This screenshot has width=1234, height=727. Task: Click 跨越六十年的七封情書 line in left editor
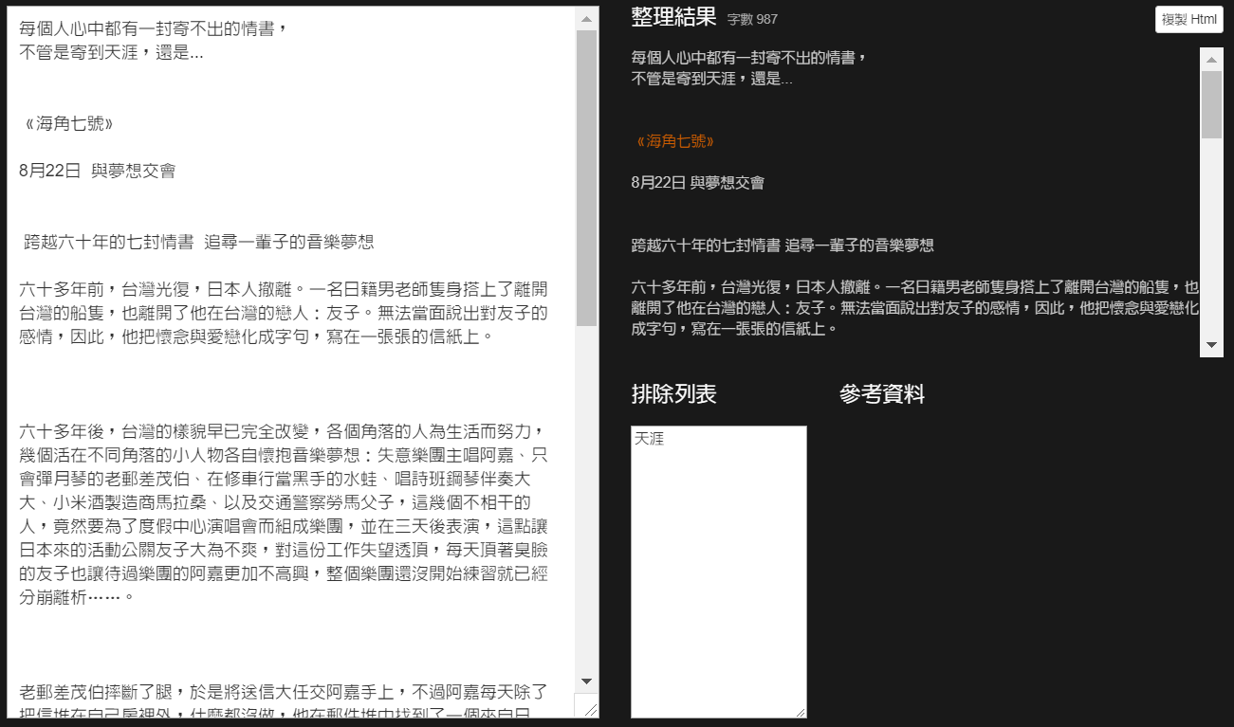point(198,242)
